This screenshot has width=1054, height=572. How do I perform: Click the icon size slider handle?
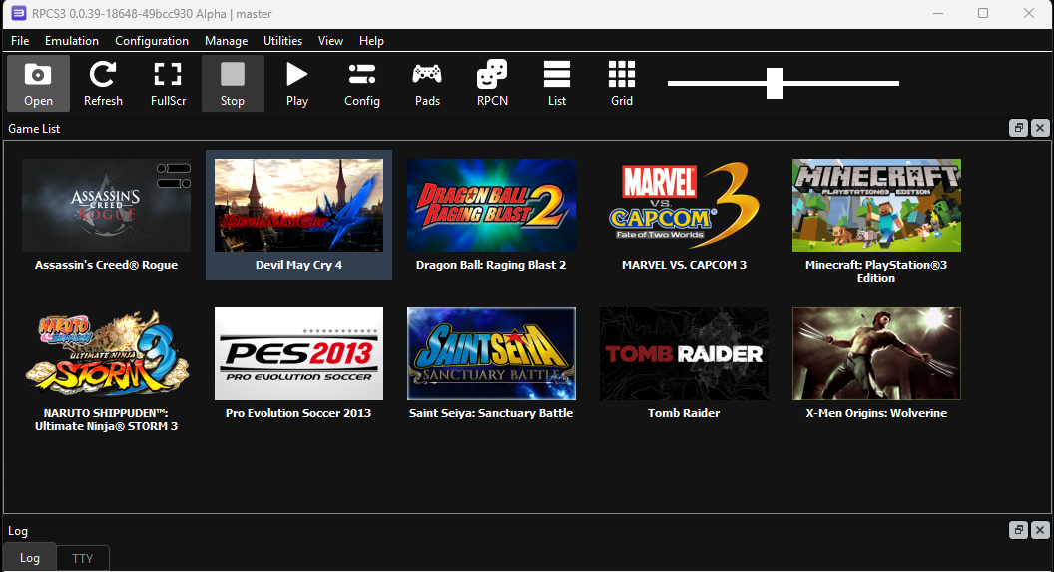tap(775, 83)
